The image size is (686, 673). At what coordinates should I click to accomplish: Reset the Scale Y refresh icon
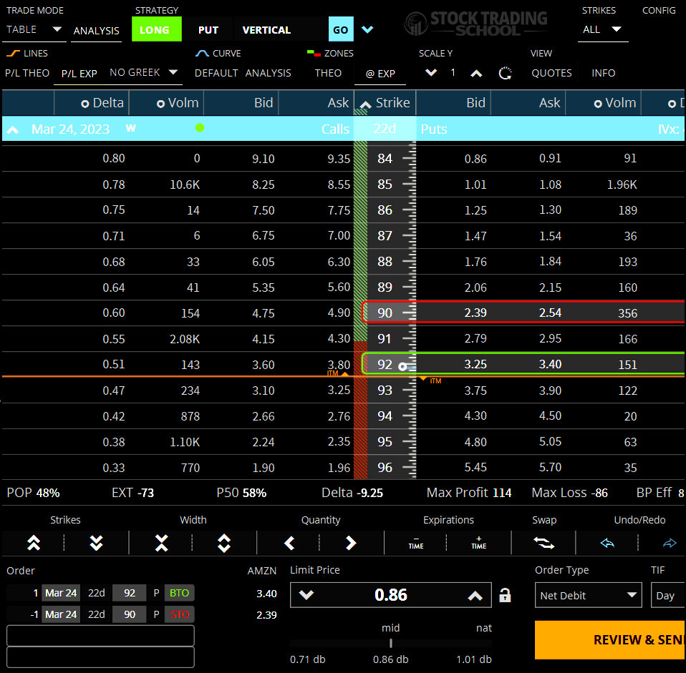tap(506, 73)
